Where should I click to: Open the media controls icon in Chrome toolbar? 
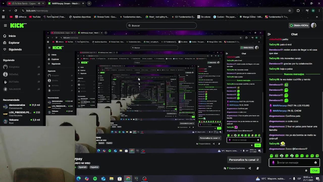click(307, 11)
